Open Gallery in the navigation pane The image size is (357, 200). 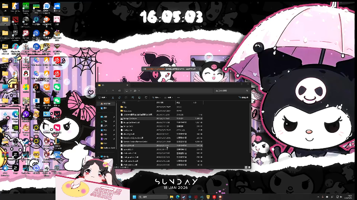(x=105, y=108)
